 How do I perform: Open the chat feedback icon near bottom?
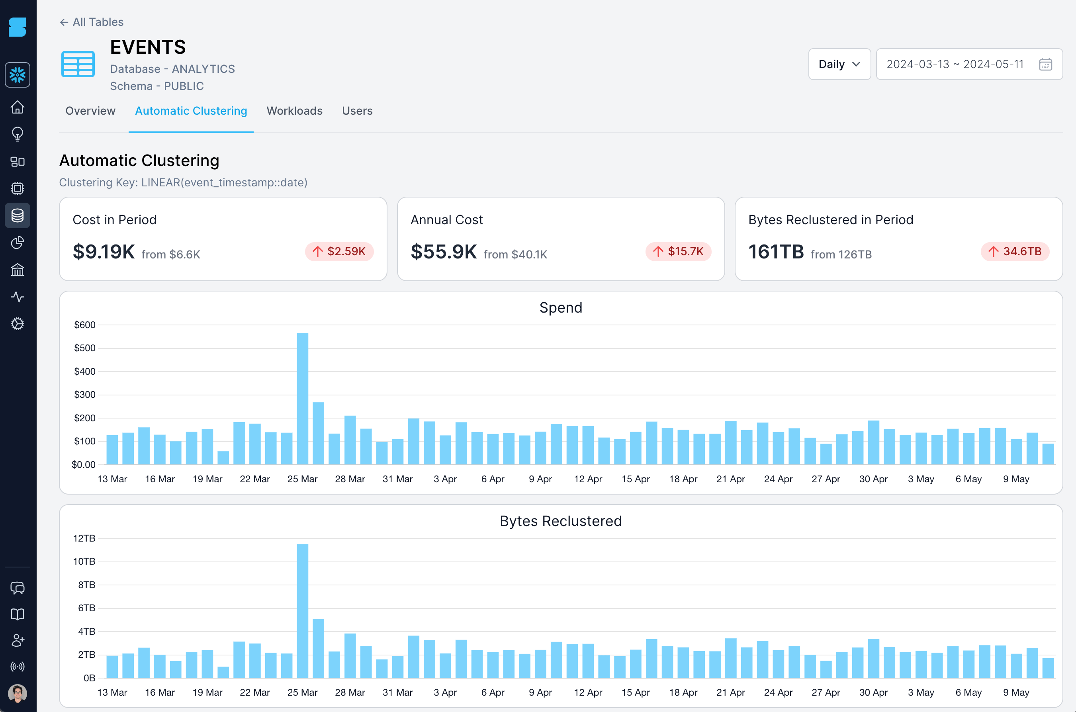click(x=17, y=589)
